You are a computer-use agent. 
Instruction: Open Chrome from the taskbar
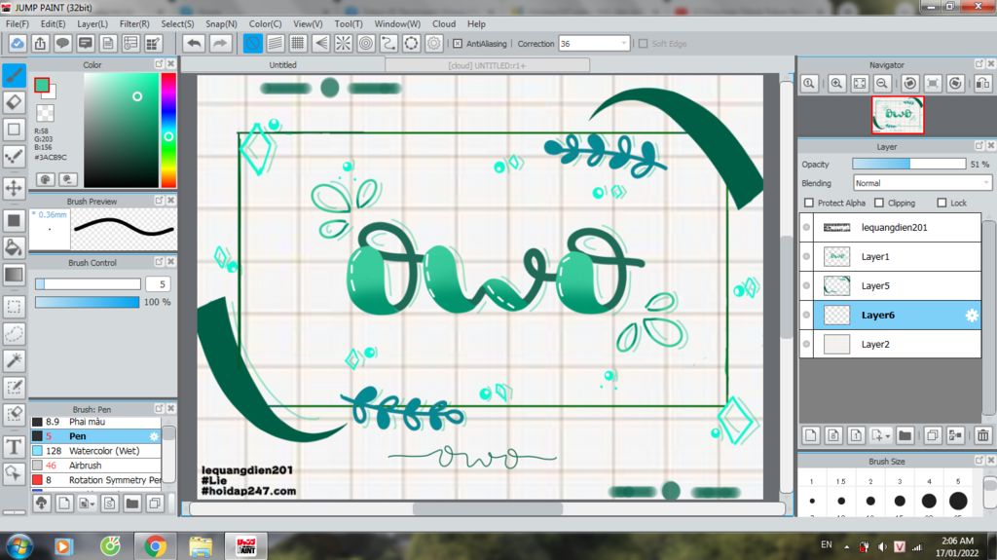click(155, 546)
